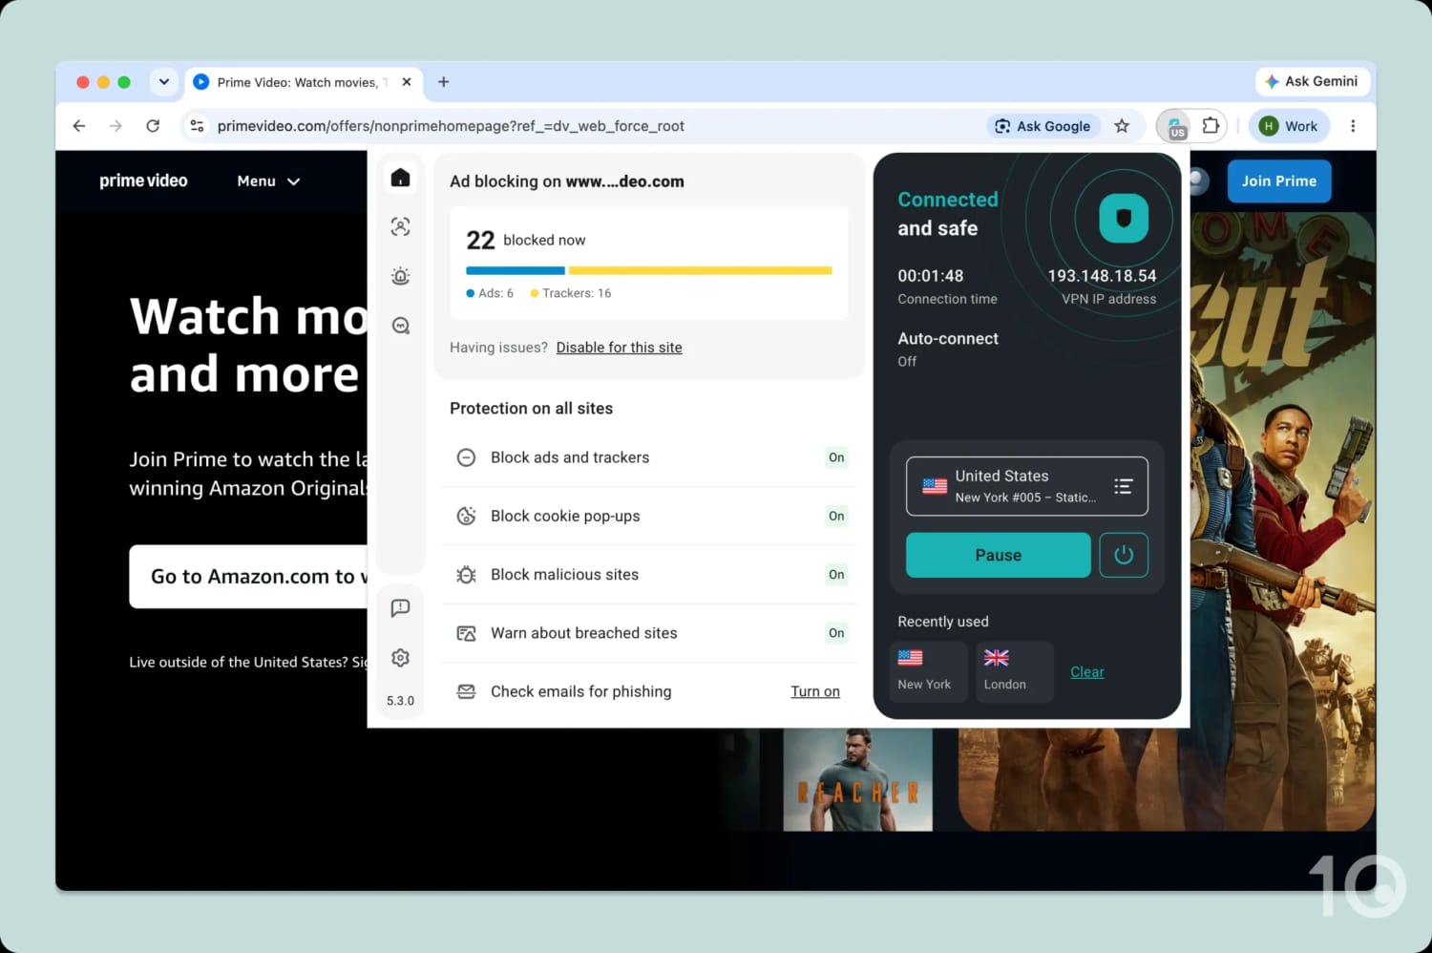Viewport: 1432px width, 953px height.
Task: Click the blue Ads segment of blocked bar
Action: click(x=516, y=271)
